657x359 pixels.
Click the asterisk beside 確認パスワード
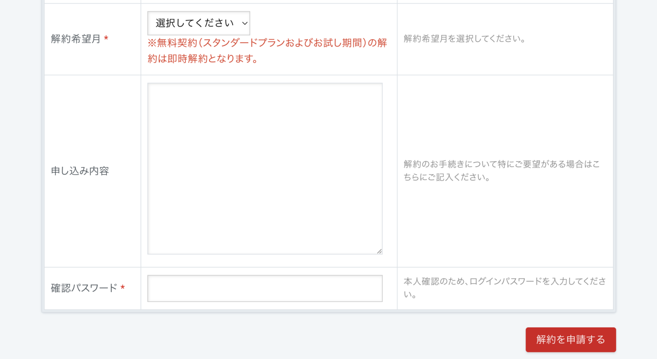pyautogui.click(x=122, y=288)
